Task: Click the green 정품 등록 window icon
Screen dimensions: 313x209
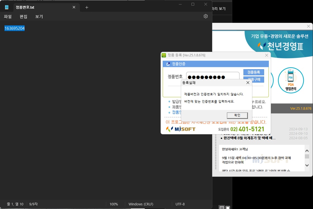Action: point(164,55)
